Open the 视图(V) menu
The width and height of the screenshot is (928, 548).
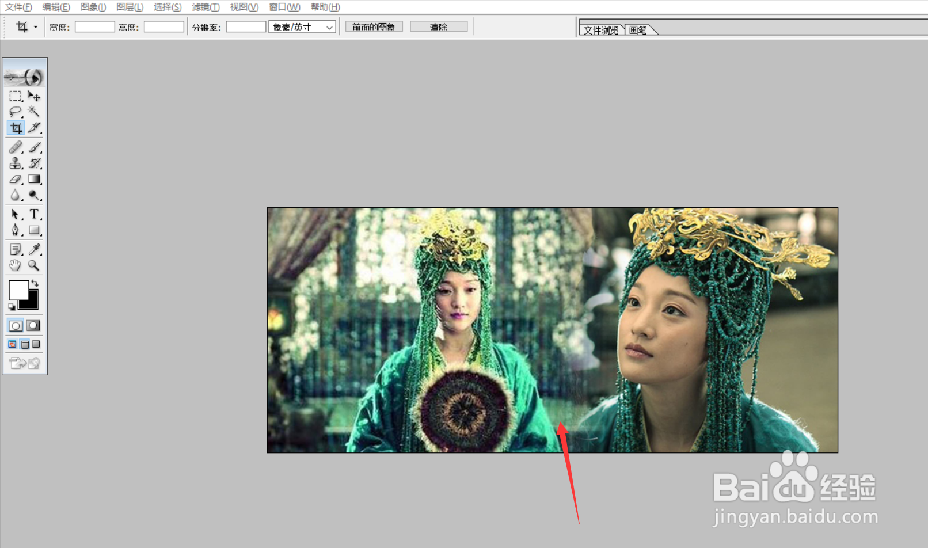coord(244,7)
